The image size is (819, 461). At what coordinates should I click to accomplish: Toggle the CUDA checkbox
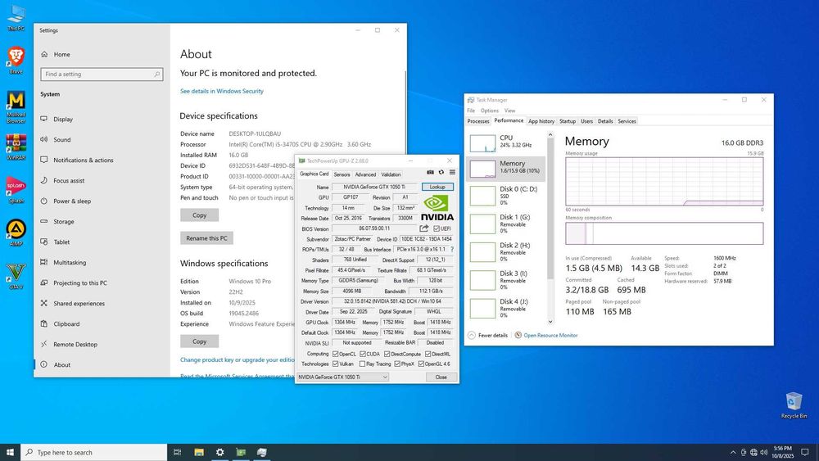click(x=363, y=354)
